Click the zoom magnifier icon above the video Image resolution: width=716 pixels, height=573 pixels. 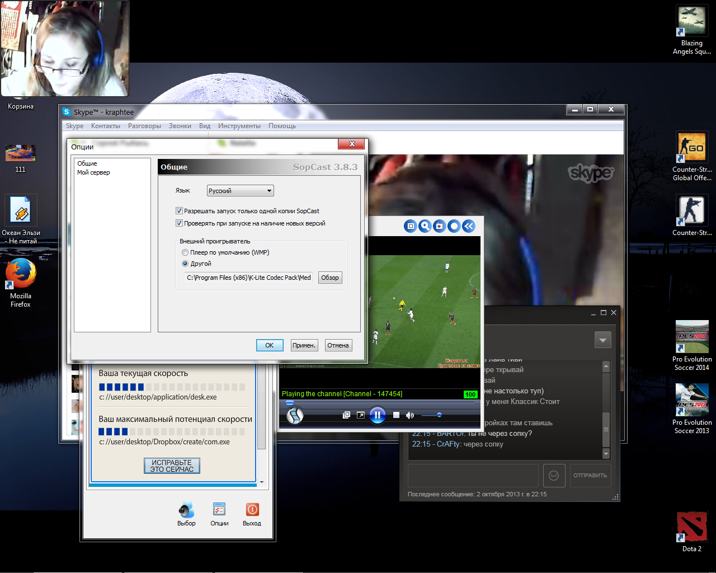point(425,226)
